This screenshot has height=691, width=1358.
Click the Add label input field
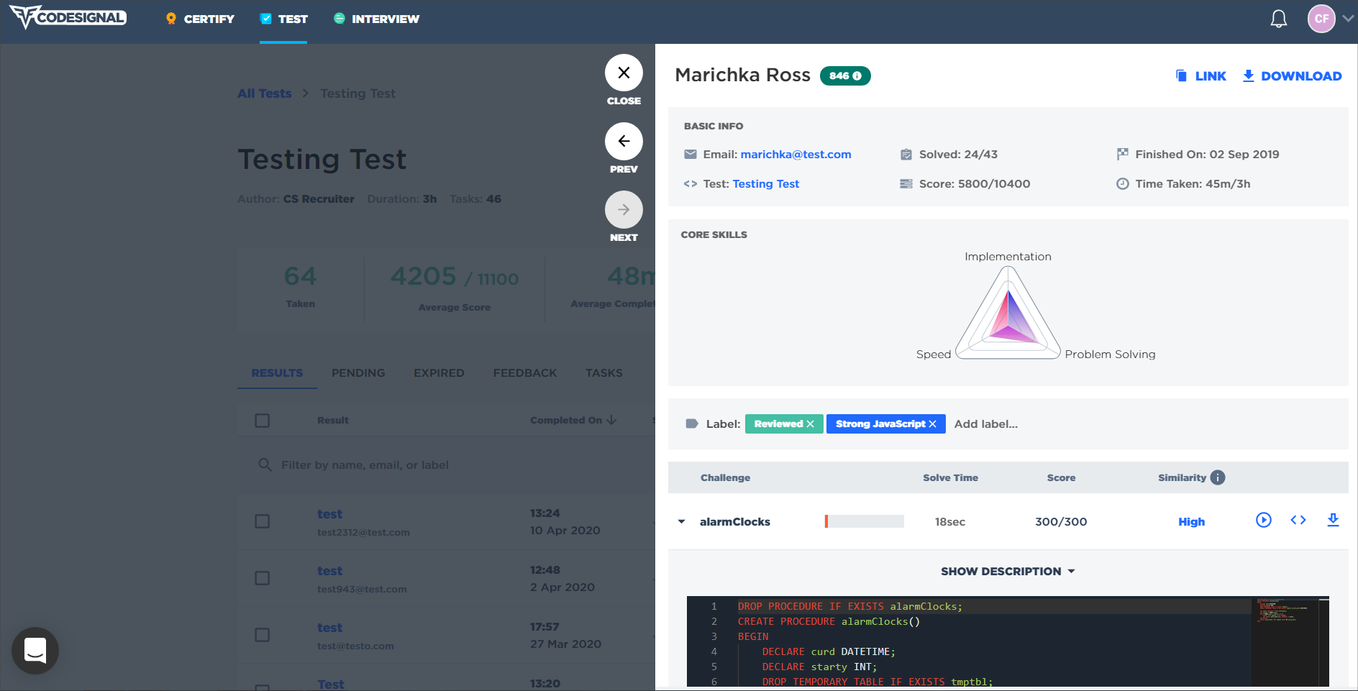(986, 424)
